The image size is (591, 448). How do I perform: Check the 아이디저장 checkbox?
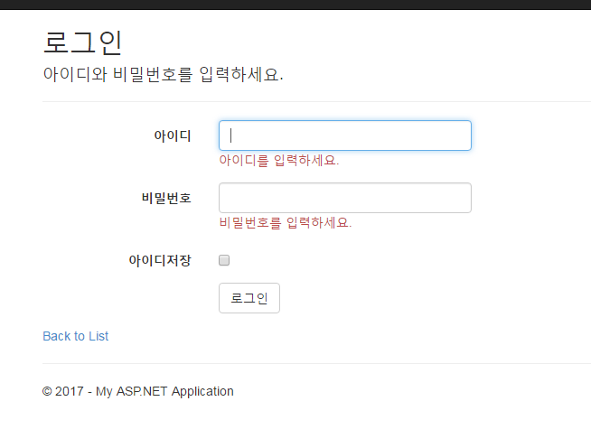(224, 260)
